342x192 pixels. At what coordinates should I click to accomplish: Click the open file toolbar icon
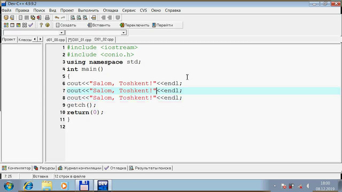(12, 18)
